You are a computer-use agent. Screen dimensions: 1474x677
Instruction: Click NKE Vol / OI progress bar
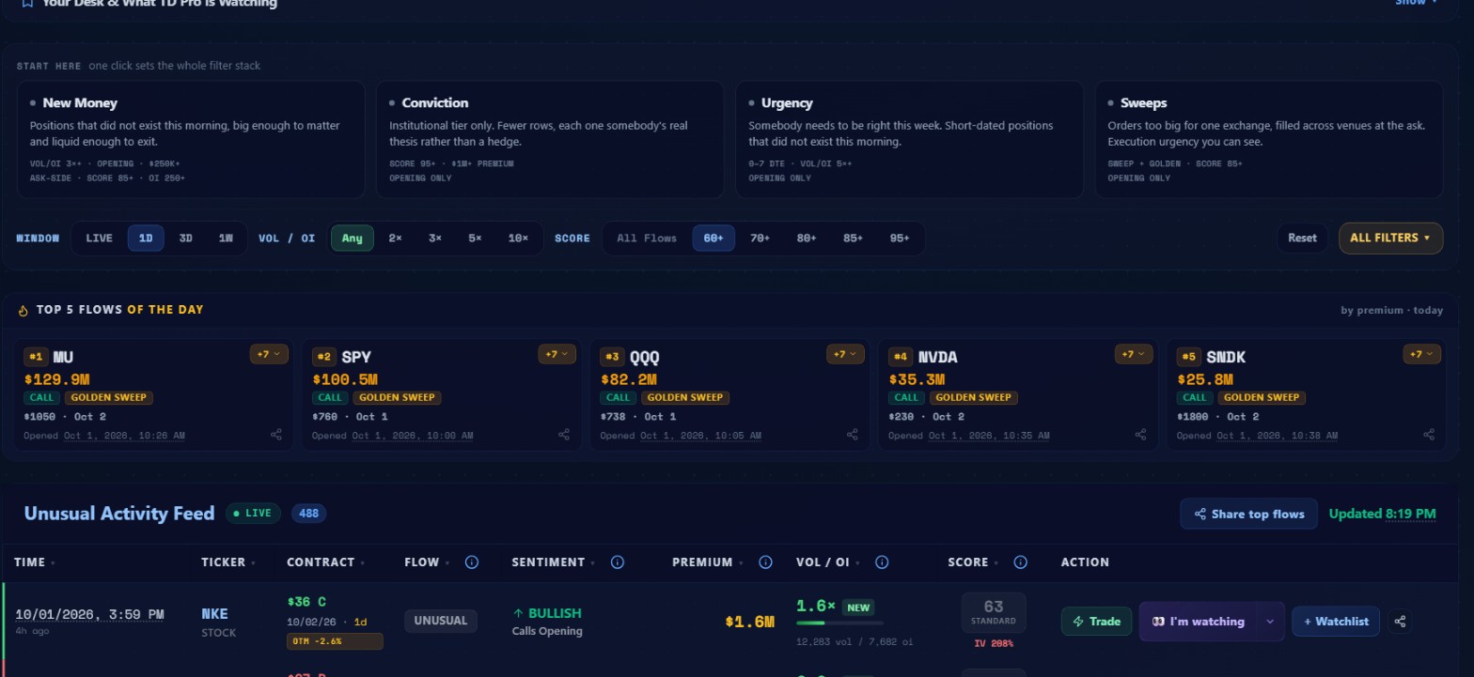pos(839,623)
